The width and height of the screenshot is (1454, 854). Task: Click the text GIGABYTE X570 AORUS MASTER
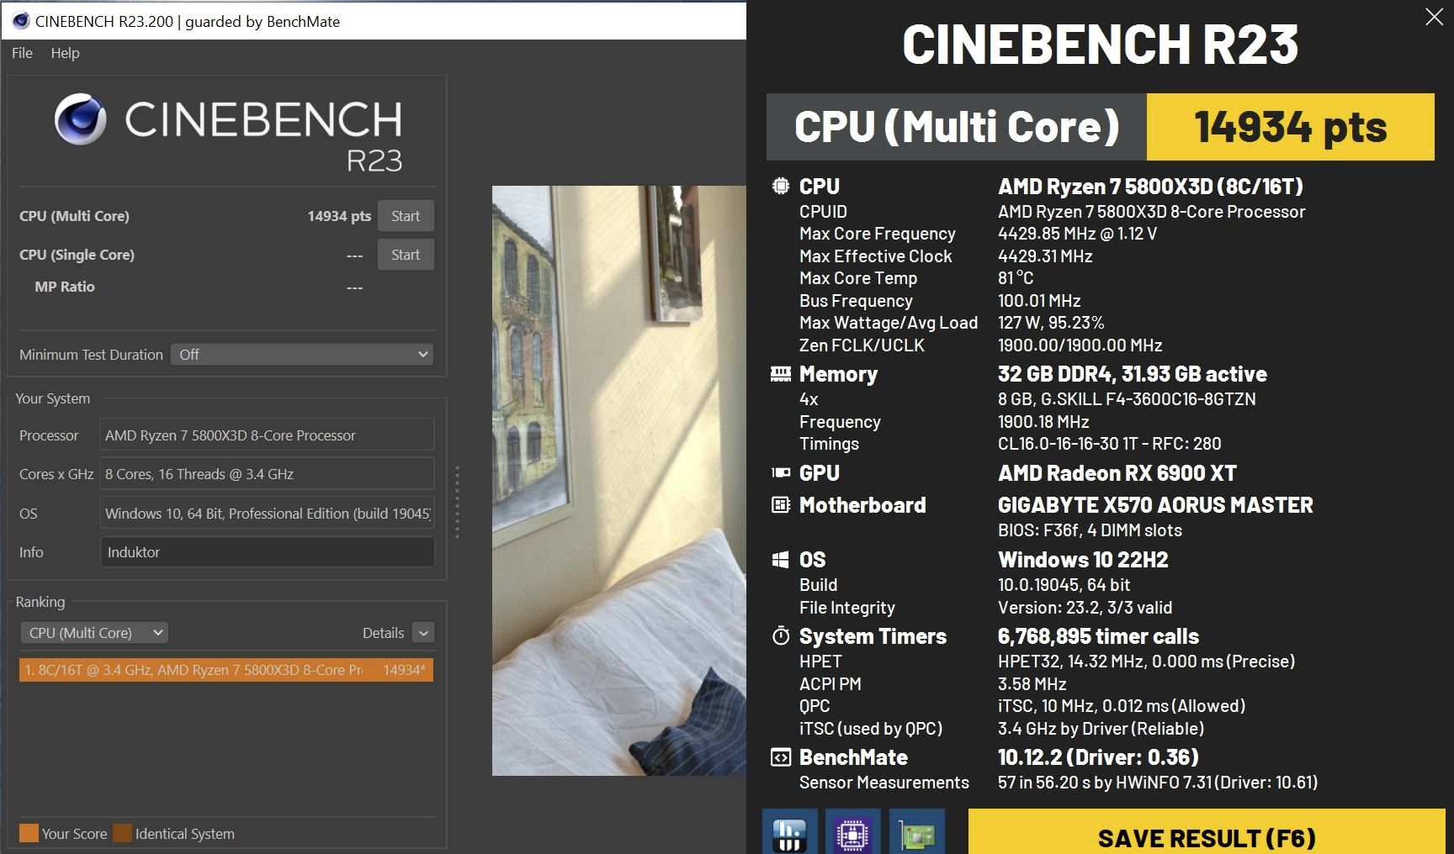1155,505
